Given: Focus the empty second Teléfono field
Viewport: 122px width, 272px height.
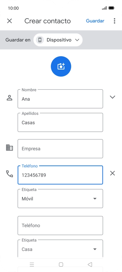Looking at the screenshot, I should pos(60,226).
